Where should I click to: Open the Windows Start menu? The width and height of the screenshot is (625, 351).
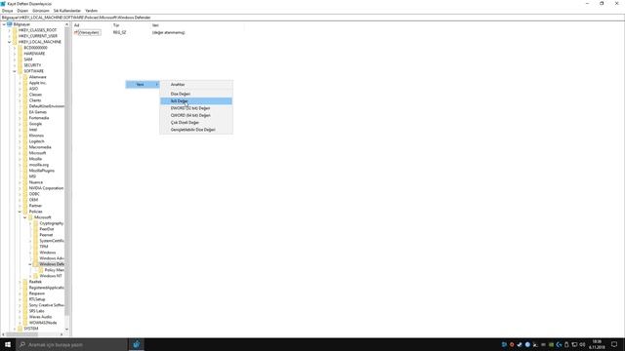[8, 344]
